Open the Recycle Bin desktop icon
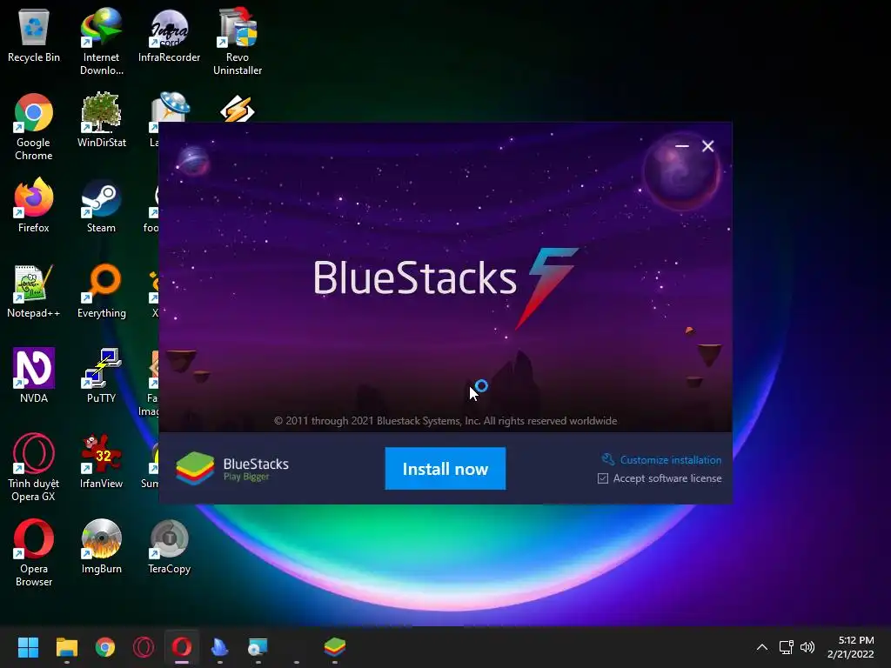The height and width of the screenshot is (668, 891). [34, 36]
